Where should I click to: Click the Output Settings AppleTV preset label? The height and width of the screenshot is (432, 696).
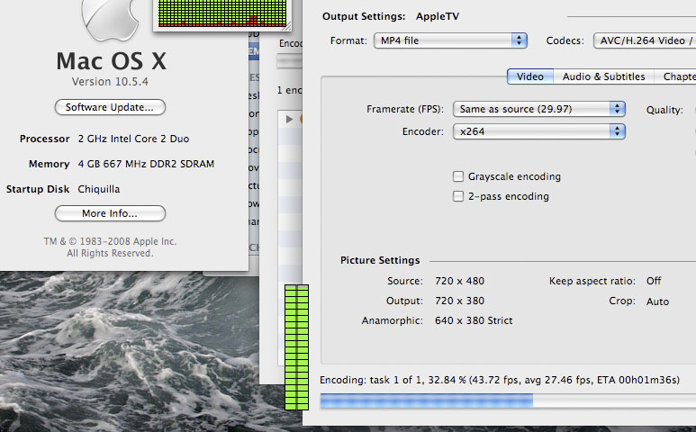point(438,16)
